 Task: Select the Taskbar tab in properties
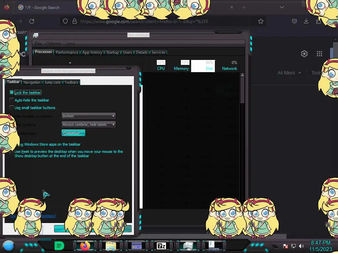point(13,82)
